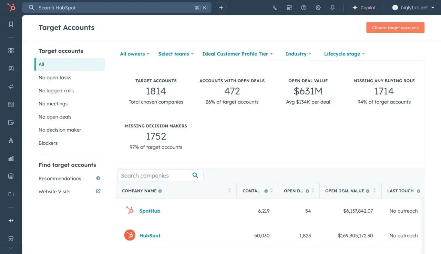Open the HubSpot company link

(x=150, y=235)
